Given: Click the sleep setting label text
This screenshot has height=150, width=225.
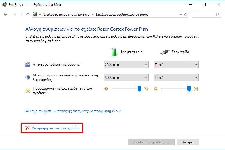Looking at the screenshot, I should coord(65,77).
